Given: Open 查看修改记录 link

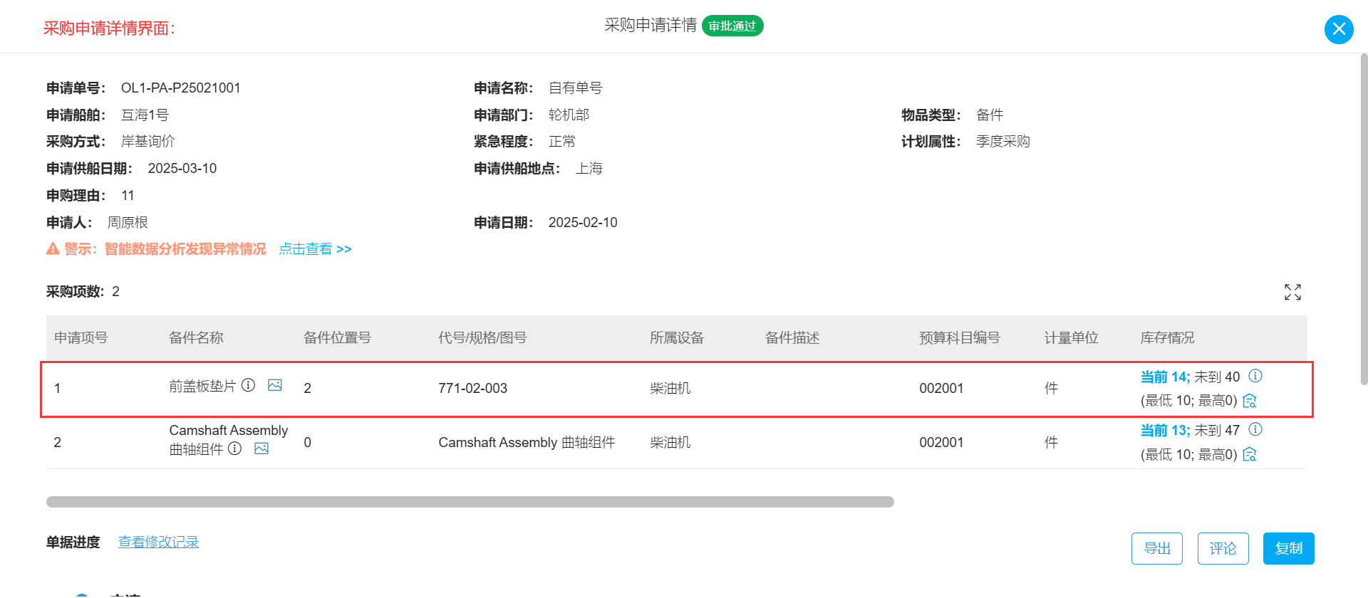Looking at the screenshot, I should [x=158, y=542].
